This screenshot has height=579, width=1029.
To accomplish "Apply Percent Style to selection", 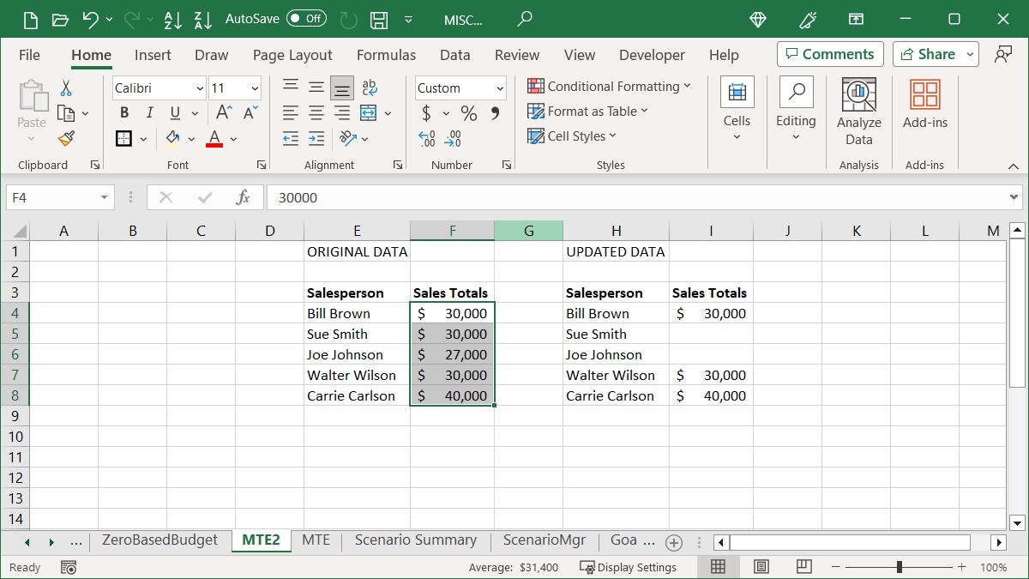I will [x=468, y=112].
